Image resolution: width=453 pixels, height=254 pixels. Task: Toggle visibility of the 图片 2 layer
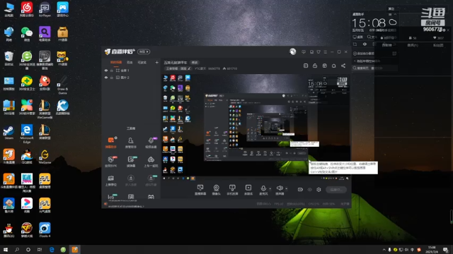tap(106, 78)
